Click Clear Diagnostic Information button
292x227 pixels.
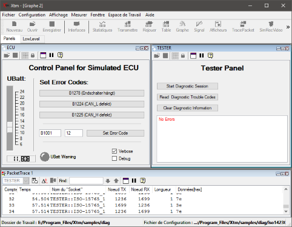(x=187, y=108)
